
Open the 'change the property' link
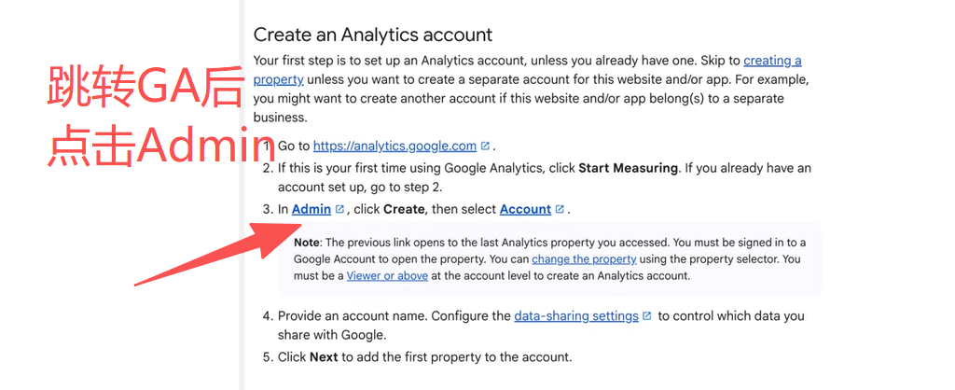click(x=584, y=259)
